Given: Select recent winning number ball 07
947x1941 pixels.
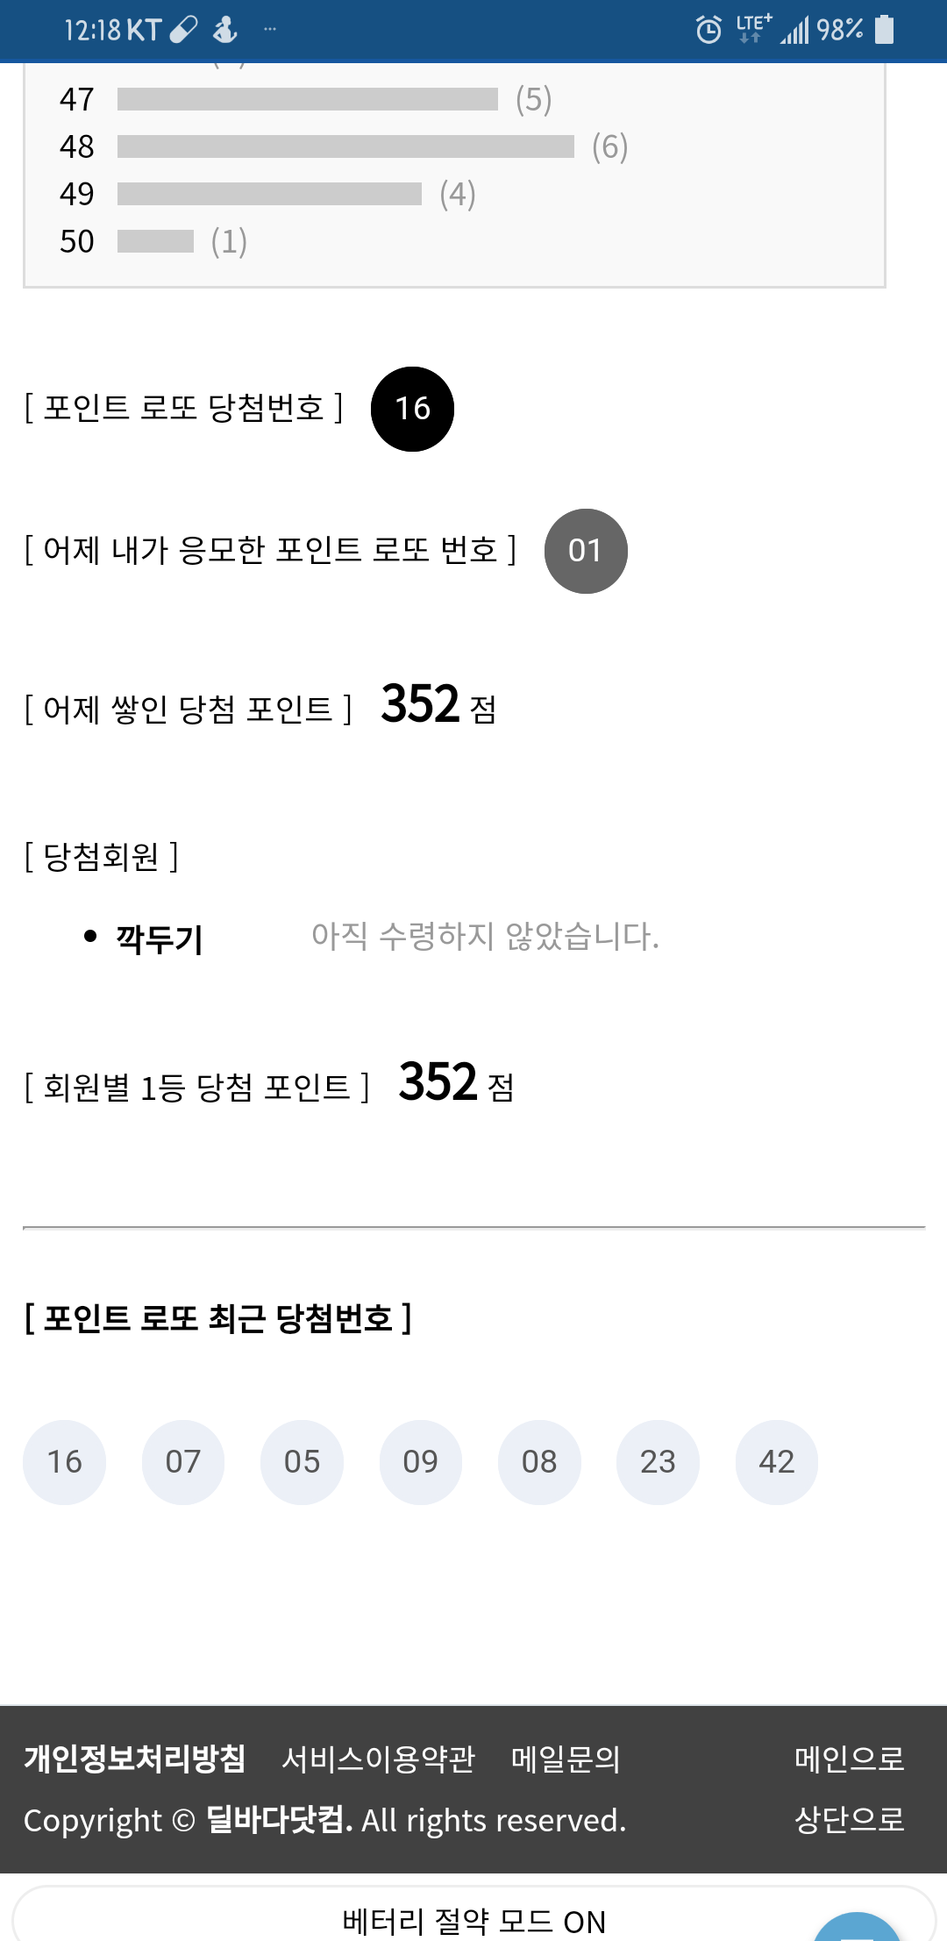Looking at the screenshot, I should point(183,1462).
